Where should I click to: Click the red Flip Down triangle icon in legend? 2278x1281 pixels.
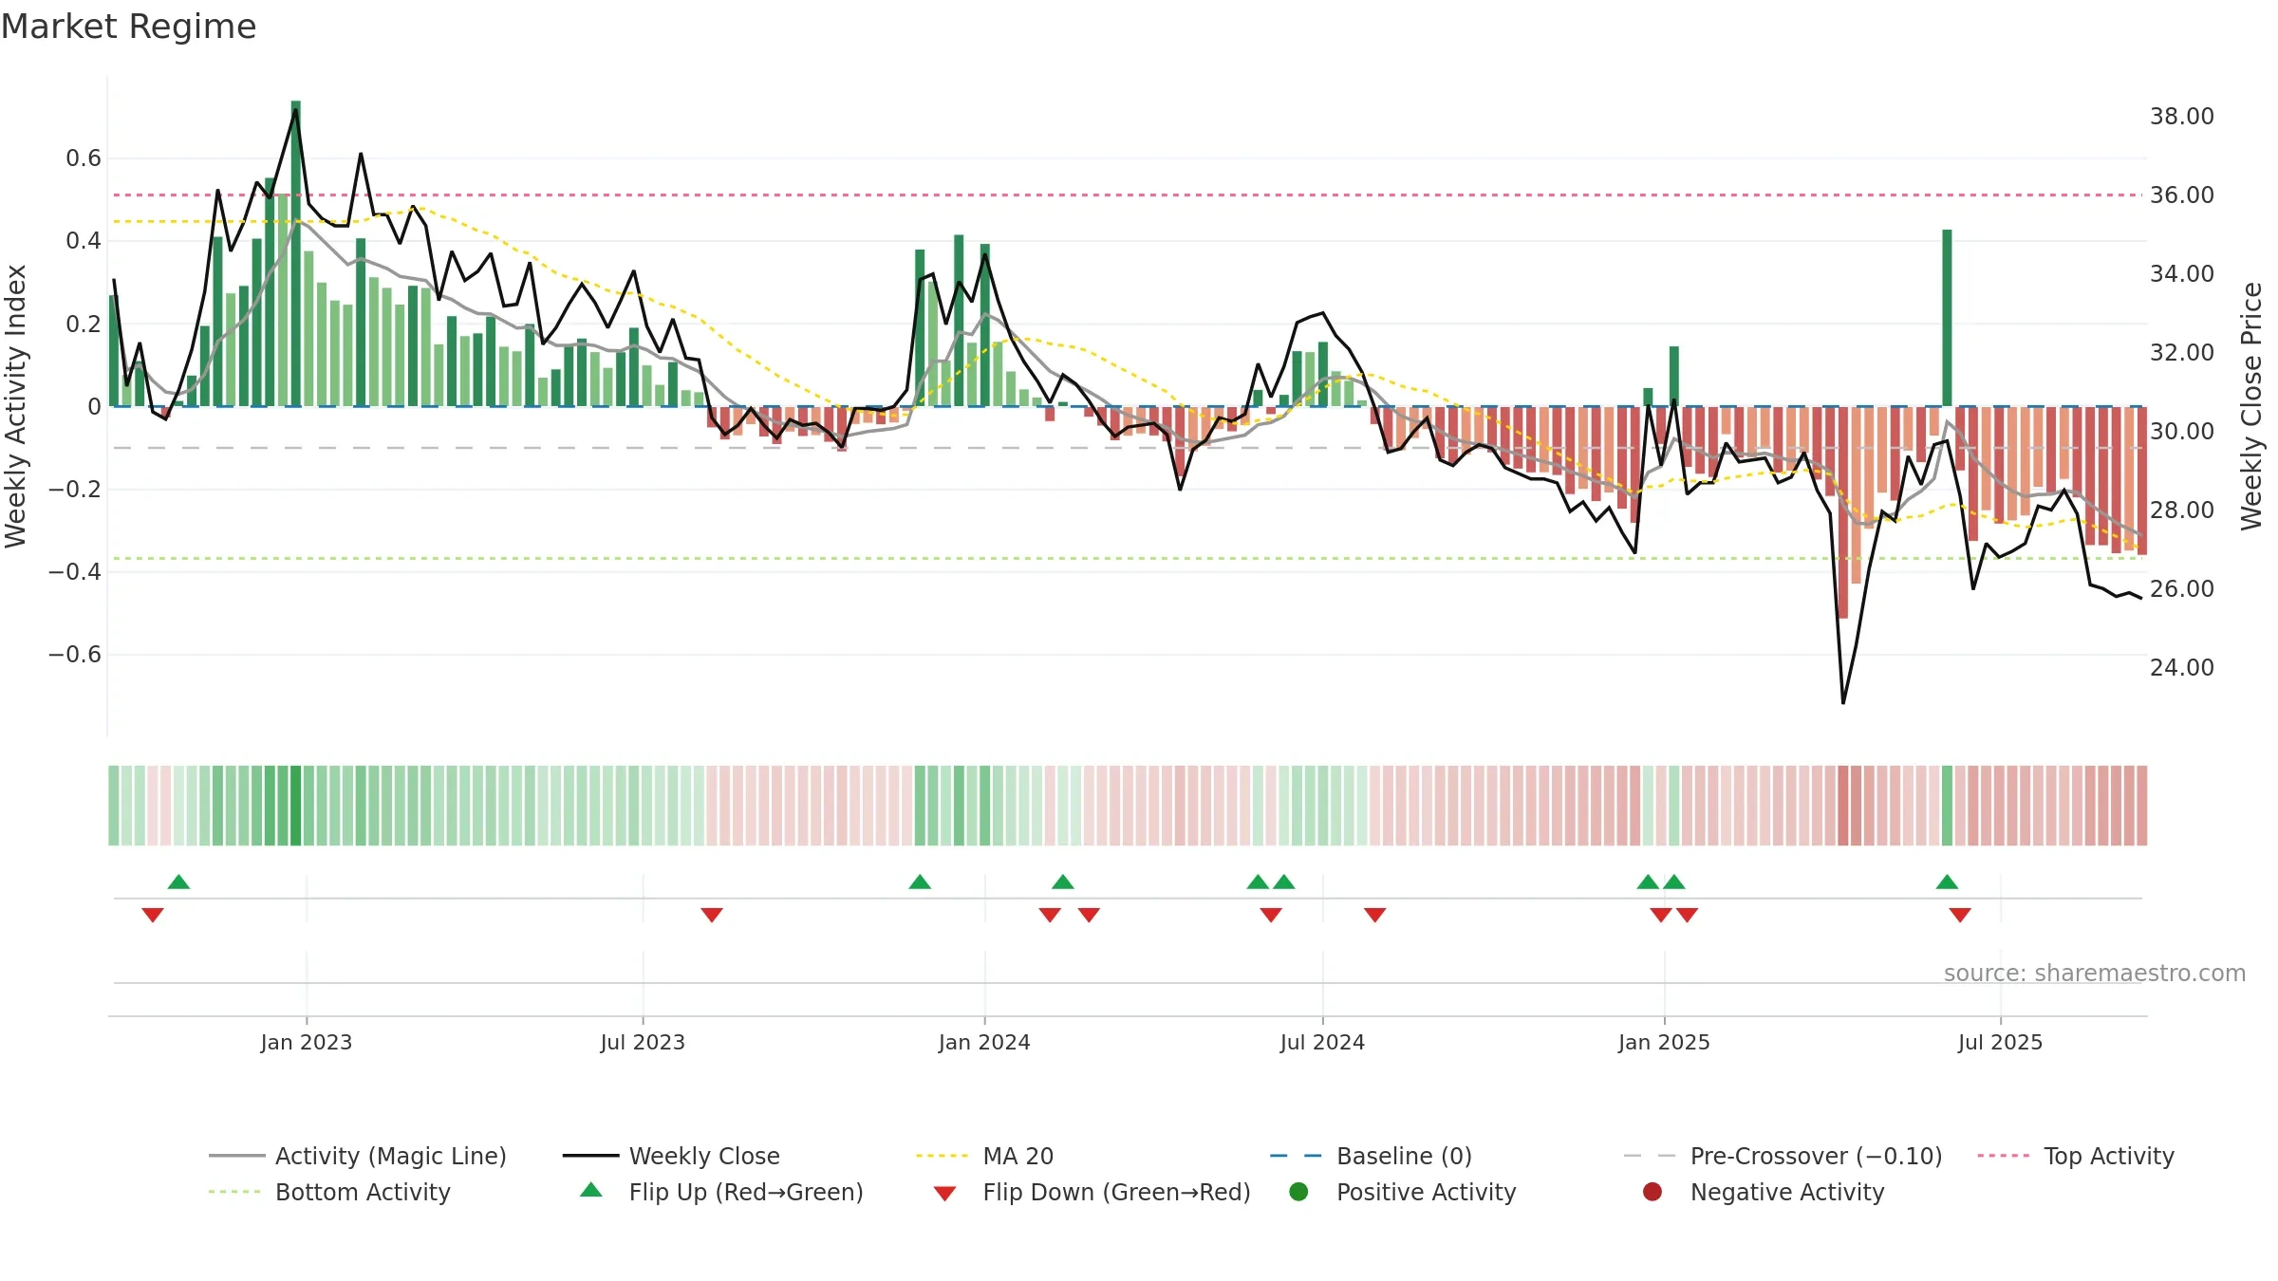tap(944, 1194)
